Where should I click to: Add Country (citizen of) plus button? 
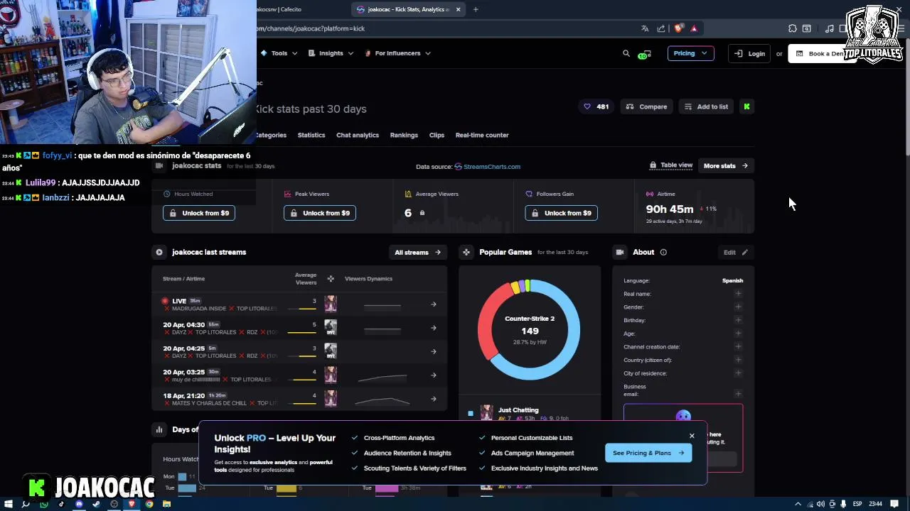(x=738, y=360)
